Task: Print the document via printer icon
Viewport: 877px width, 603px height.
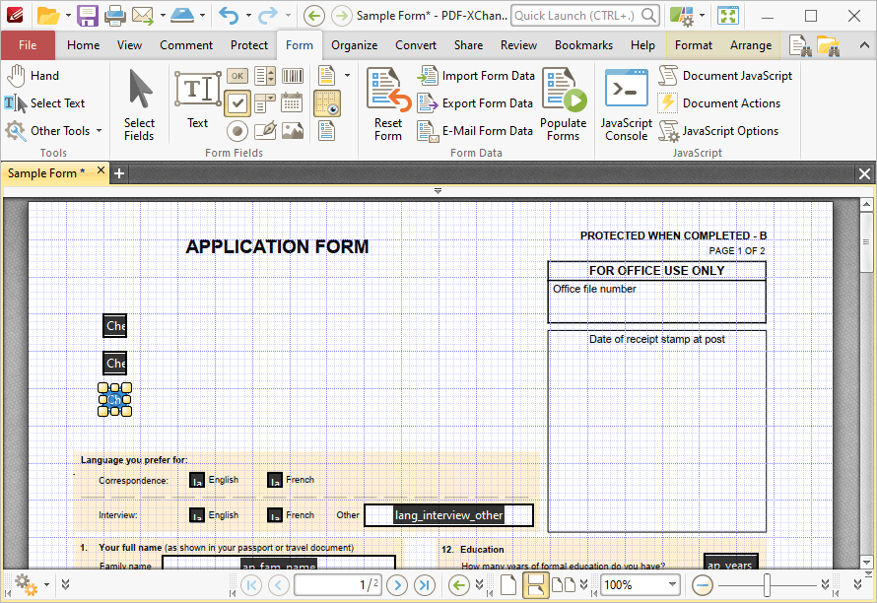Action: (114, 16)
